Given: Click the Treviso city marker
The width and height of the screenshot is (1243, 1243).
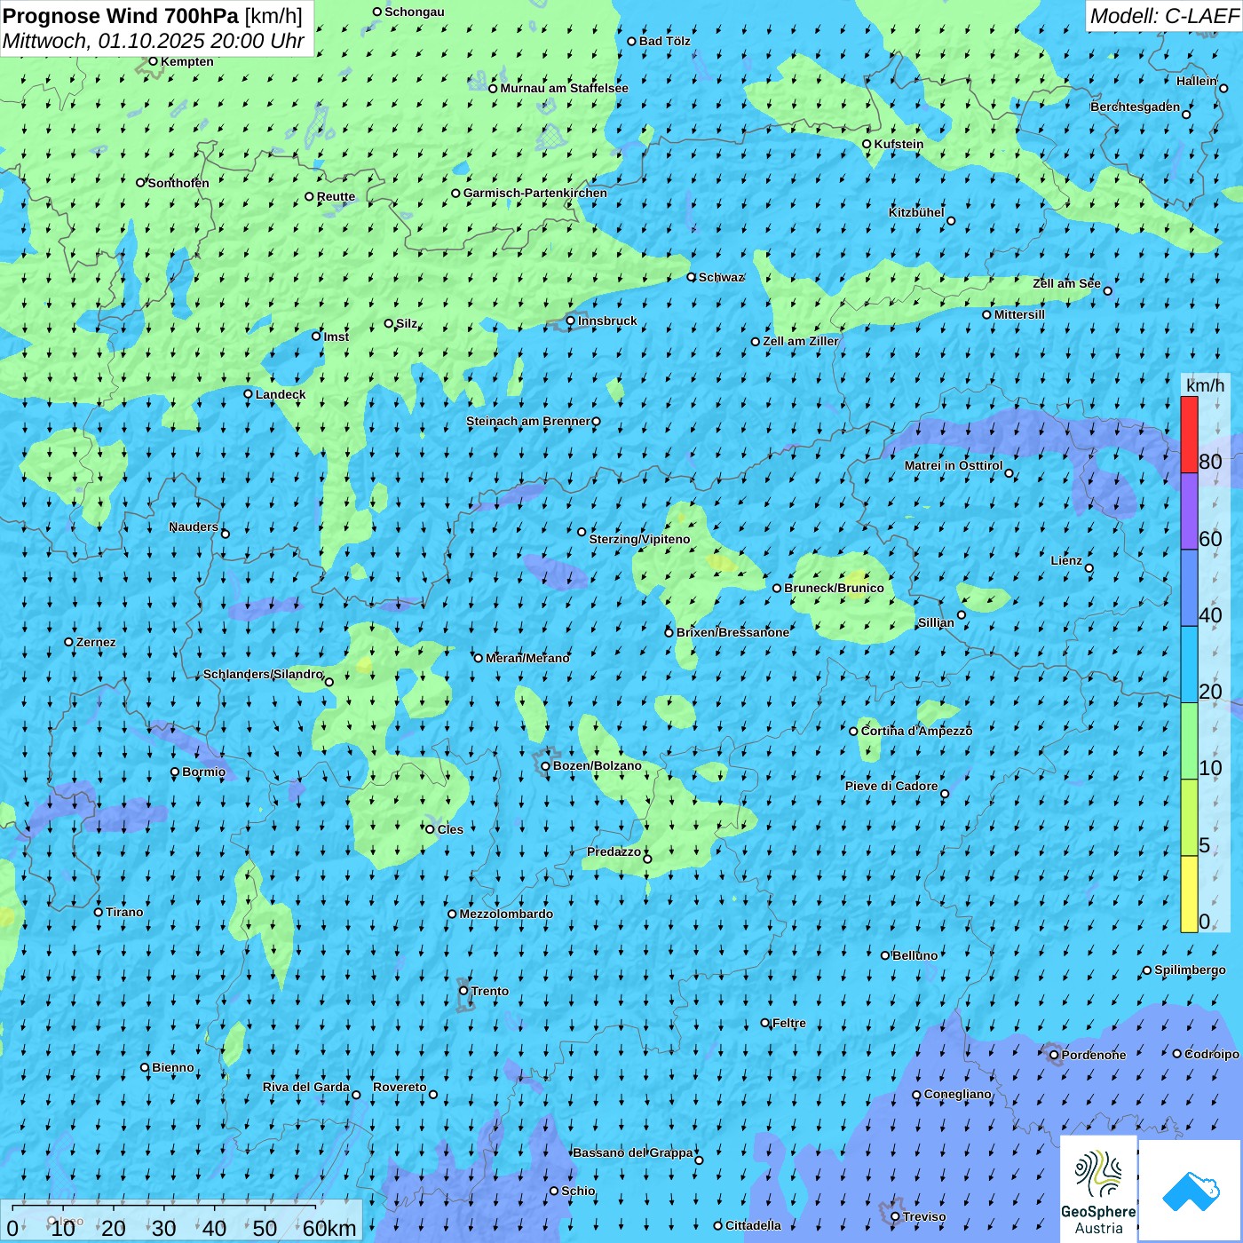Looking at the screenshot, I should (x=895, y=1216).
